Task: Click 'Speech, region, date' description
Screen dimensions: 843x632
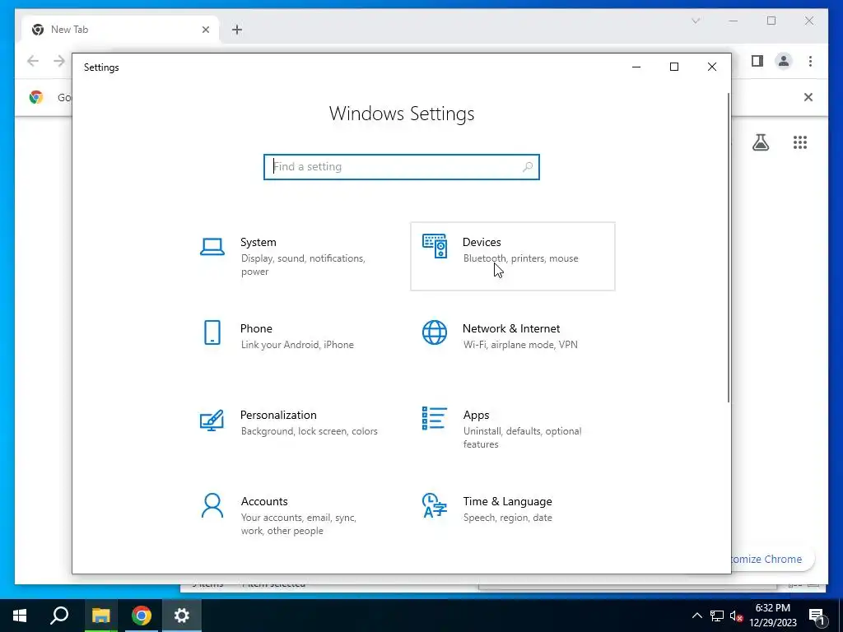Action: [x=507, y=518]
